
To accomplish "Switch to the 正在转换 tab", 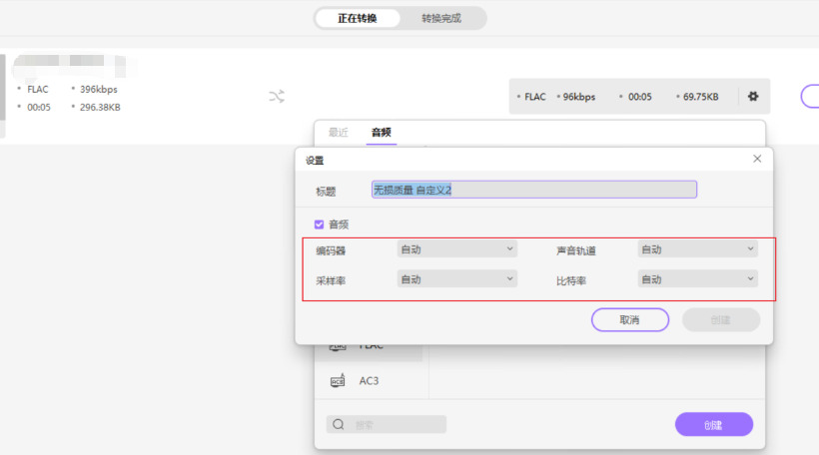I will [x=358, y=18].
